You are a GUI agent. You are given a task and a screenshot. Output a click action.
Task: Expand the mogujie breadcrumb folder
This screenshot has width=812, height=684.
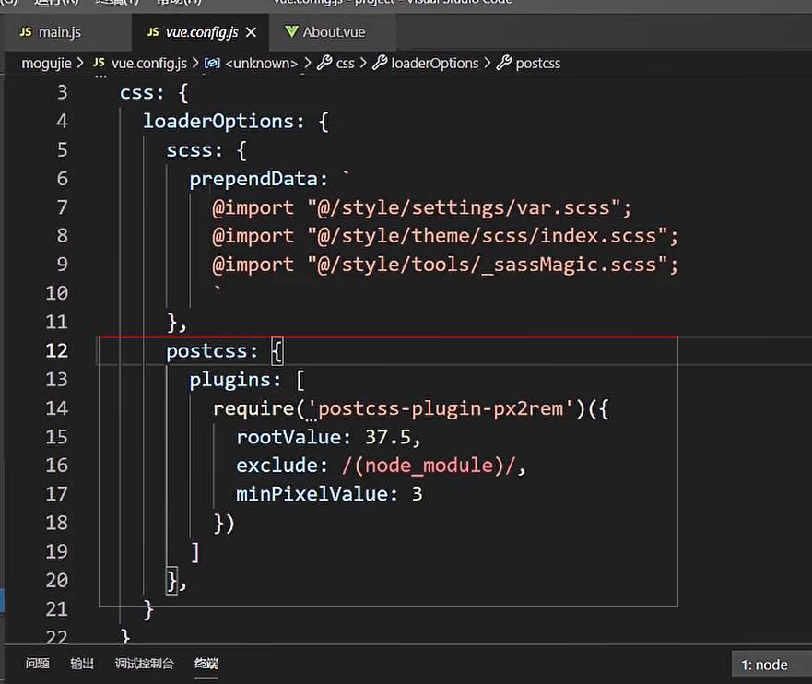click(x=46, y=63)
